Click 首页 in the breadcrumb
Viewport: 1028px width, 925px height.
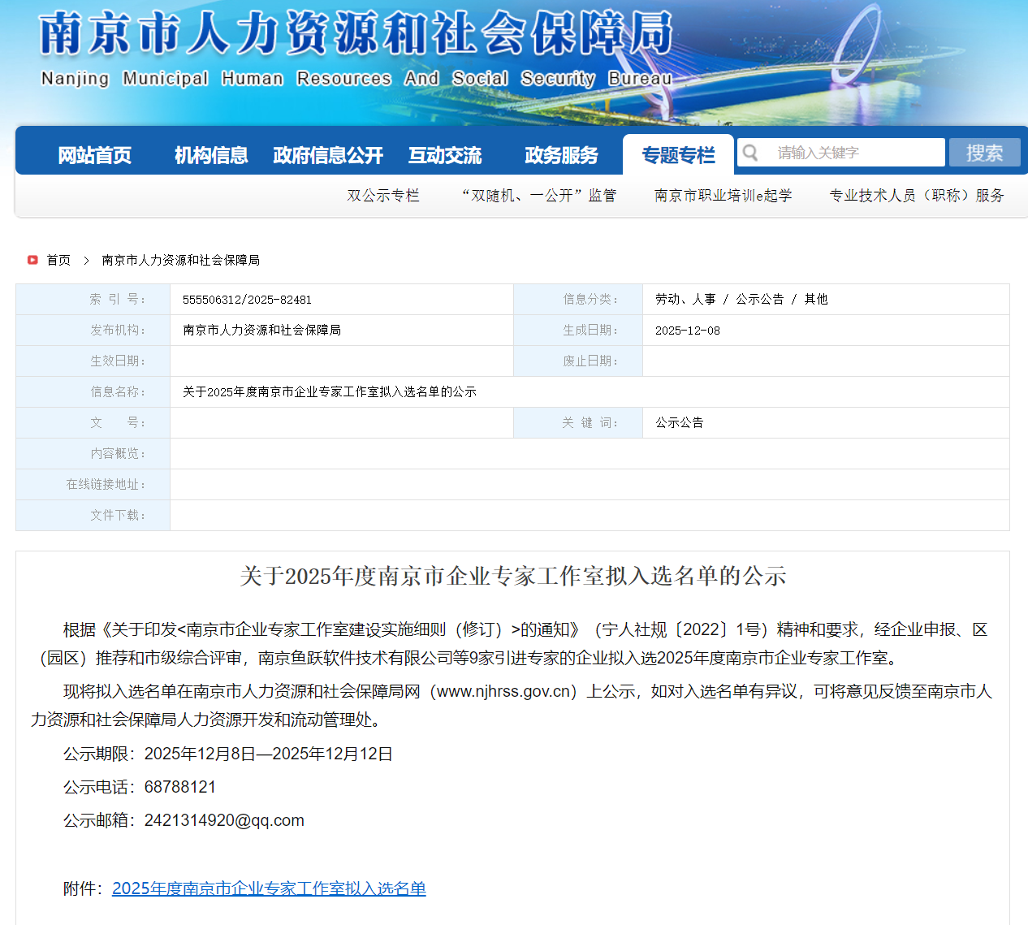pyautogui.click(x=58, y=260)
